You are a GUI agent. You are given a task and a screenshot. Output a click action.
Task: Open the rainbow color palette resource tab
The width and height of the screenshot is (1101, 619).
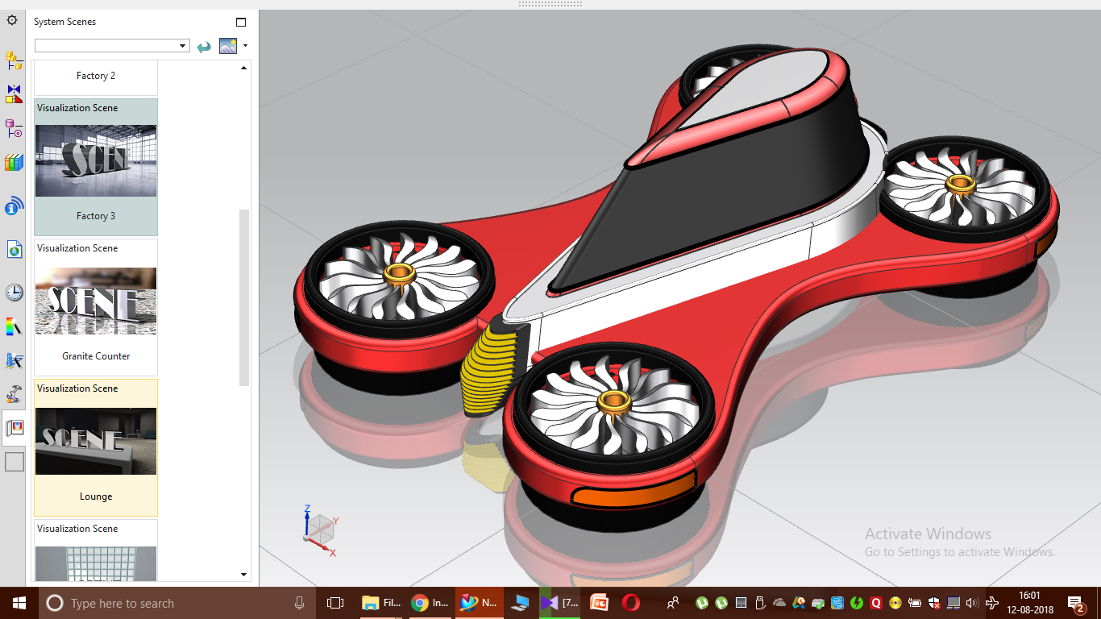[x=14, y=326]
